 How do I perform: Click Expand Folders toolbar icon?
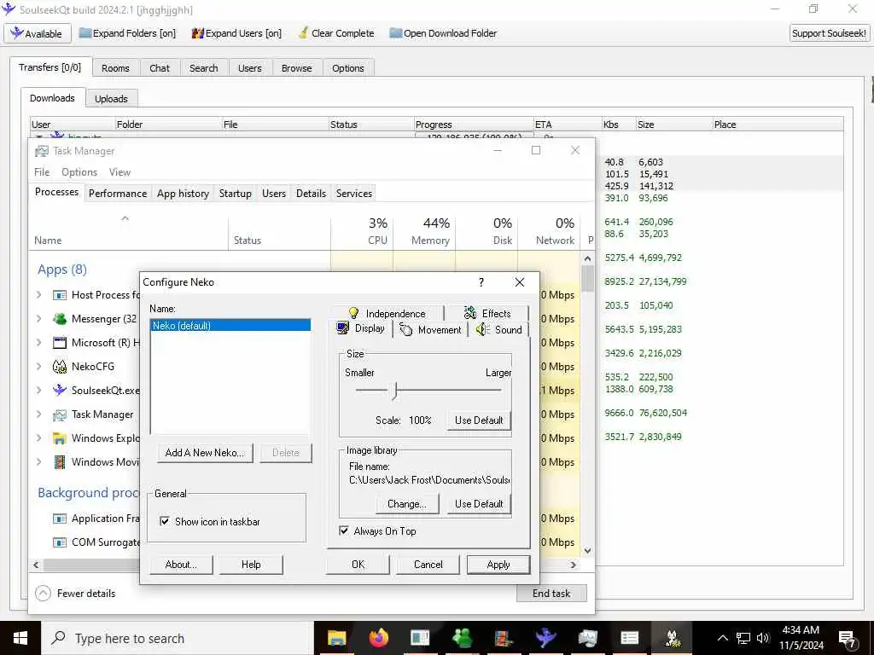pyautogui.click(x=84, y=33)
